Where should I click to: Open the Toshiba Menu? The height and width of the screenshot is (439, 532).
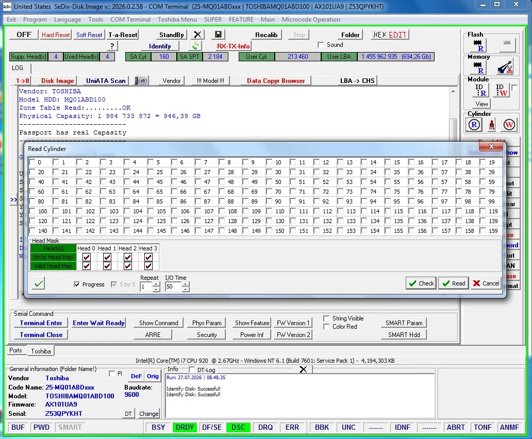click(177, 20)
